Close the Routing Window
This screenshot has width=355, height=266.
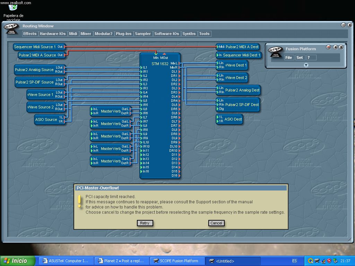click(x=350, y=25)
